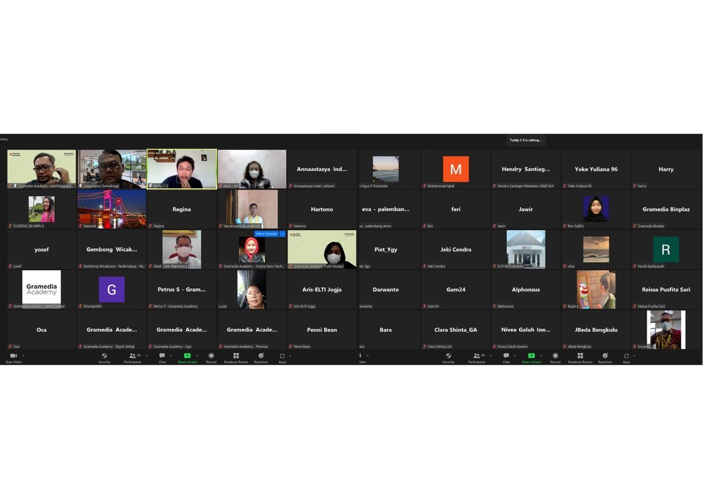
Task: Select Teddy C S highlighted video tile
Action: coord(181,168)
